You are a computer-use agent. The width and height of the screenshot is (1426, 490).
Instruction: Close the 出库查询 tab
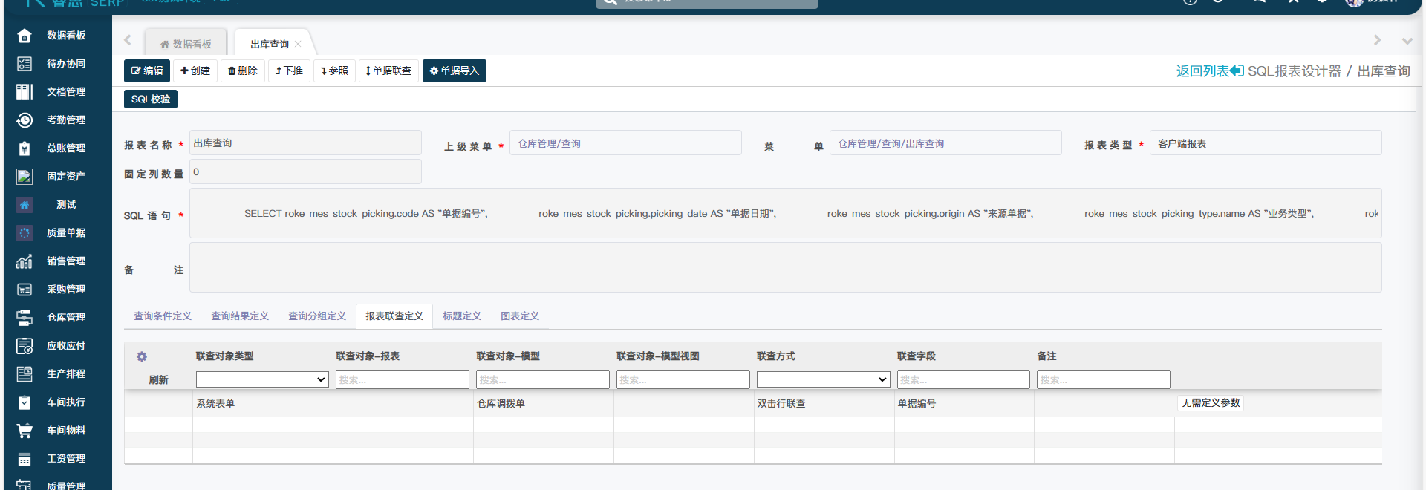point(298,45)
